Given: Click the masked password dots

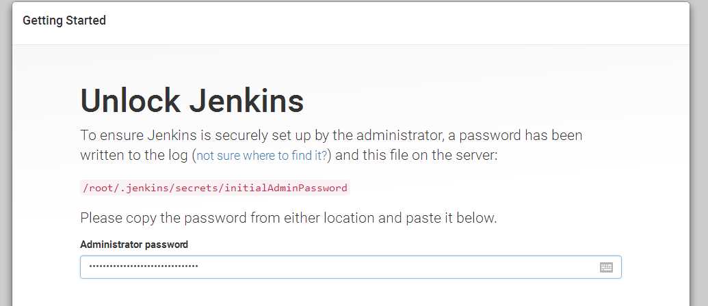Looking at the screenshot, I should pos(144,266).
